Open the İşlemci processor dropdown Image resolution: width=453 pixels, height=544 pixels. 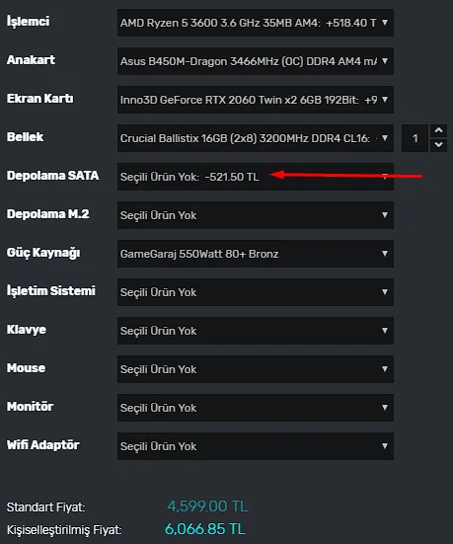point(256,23)
